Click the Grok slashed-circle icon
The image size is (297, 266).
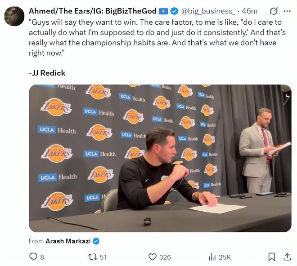(273, 11)
